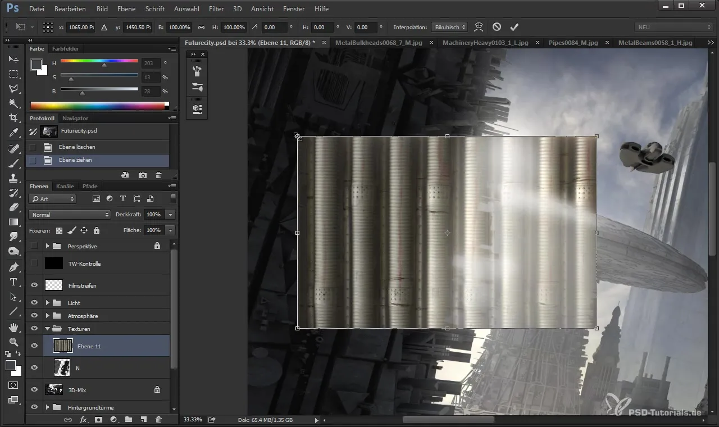Open the Bearbeiten menu
The image size is (719, 427).
coord(70,9)
